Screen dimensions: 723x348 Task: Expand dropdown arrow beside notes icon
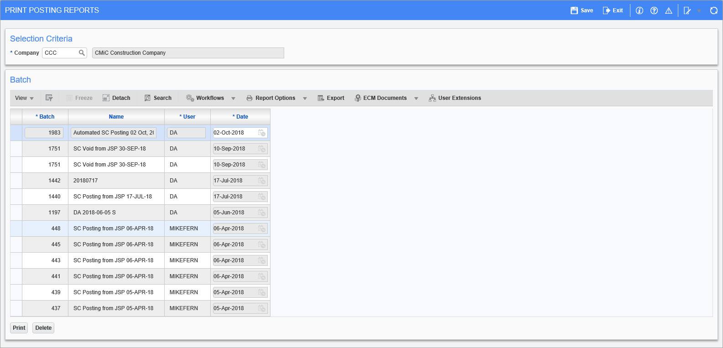pos(699,11)
